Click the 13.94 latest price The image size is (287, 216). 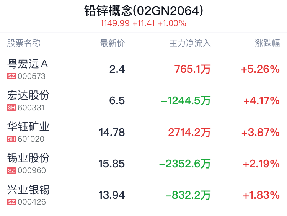[112, 195]
